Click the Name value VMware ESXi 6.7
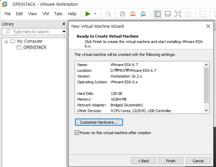The height and width of the screenshot is (167, 216). pos(124,65)
